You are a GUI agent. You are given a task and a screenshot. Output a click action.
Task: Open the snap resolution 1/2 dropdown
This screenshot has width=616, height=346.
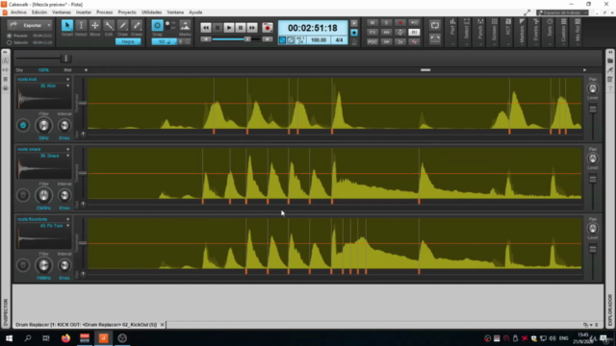(165, 41)
